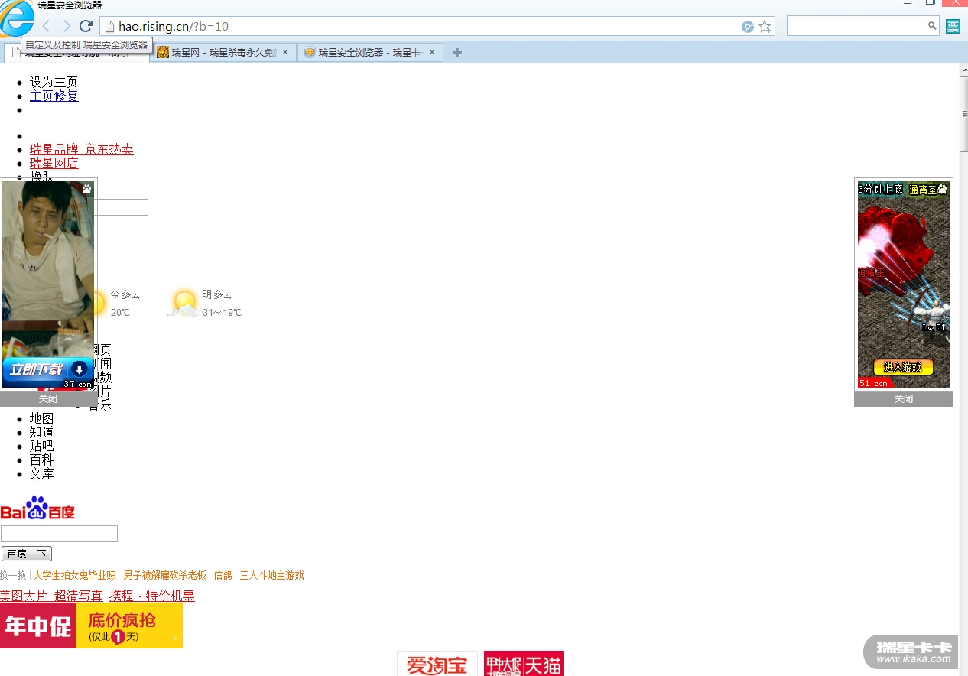Open hot search 大学生拍女鬼毕业照
The height and width of the screenshot is (676, 968).
pyautogui.click(x=74, y=575)
